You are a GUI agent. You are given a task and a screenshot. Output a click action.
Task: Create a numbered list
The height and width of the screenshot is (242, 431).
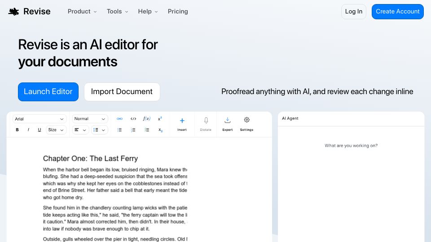click(x=133, y=130)
